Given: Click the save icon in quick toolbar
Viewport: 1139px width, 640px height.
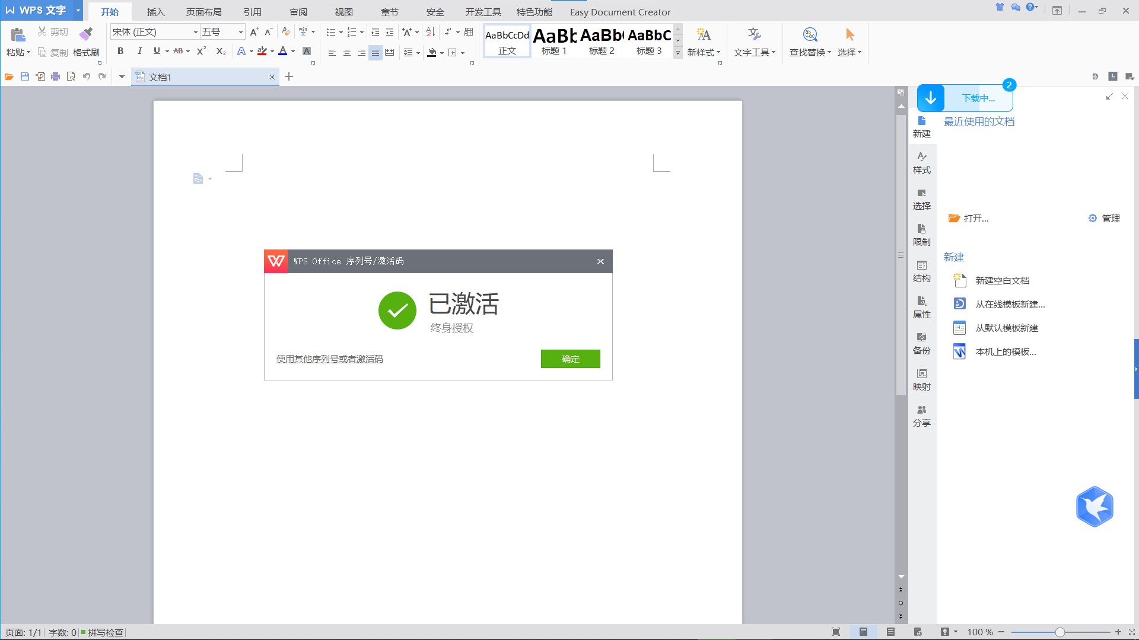Looking at the screenshot, I should pos(25,76).
